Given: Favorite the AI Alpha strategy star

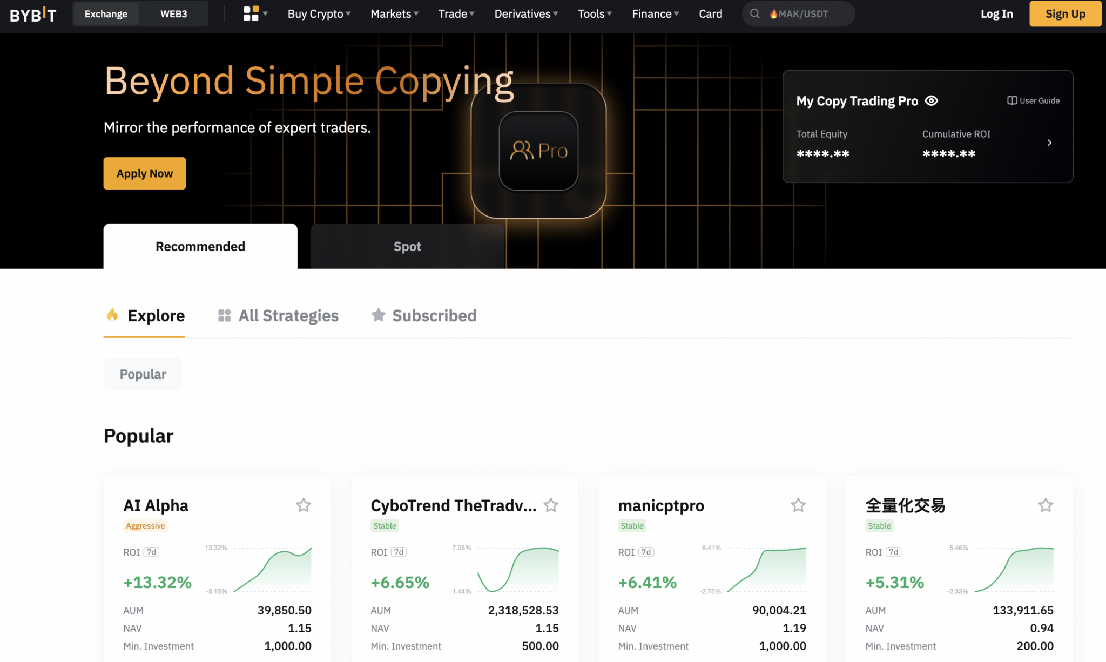Looking at the screenshot, I should pyautogui.click(x=304, y=505).
